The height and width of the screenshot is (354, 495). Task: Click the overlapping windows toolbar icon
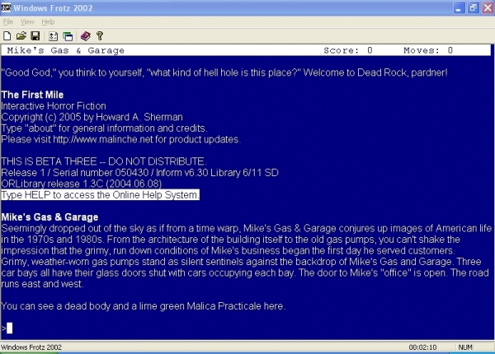pos(68,36)
